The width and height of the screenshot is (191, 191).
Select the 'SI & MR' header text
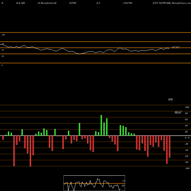click(x=20, y=3)
